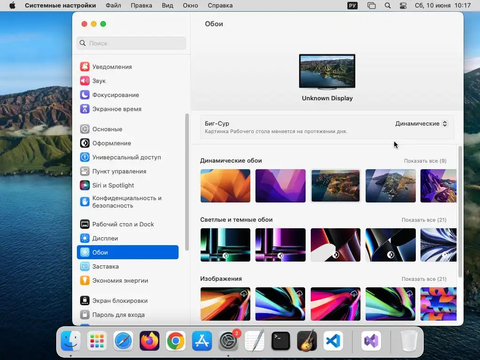Click the Звук speaker icon in sidebar
The width and height of the screenshot is (480, 360).
click(x=85, y=81)
